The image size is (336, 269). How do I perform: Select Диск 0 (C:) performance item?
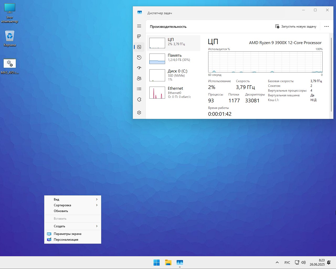pos(174,75)
